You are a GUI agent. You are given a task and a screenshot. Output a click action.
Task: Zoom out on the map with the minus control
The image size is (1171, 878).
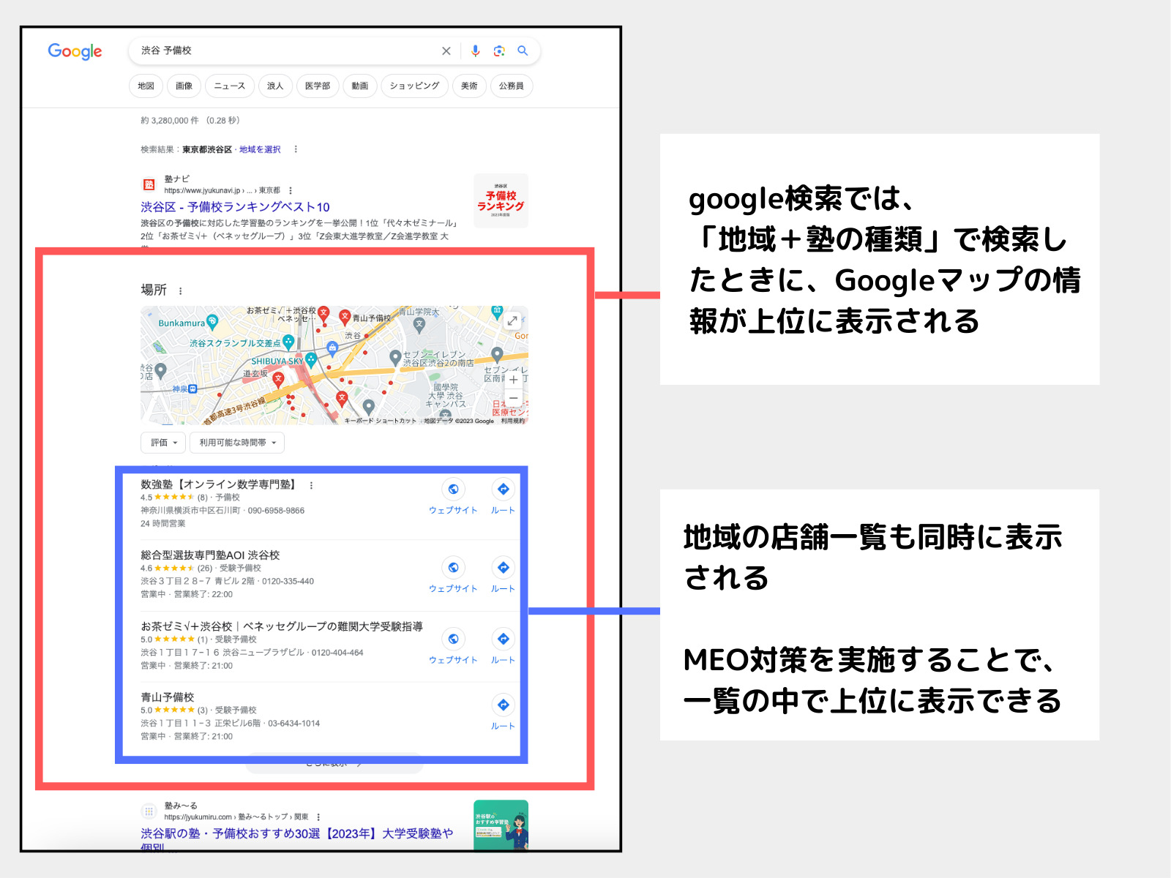515,397
